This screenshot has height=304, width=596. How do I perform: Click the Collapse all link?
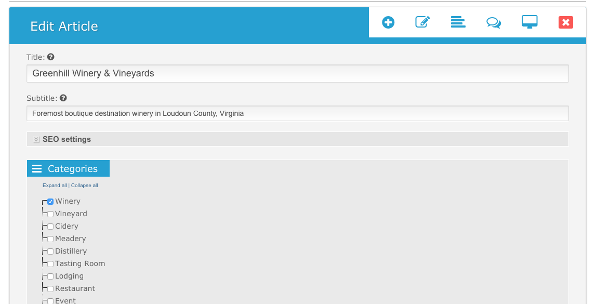coord(84,186)
